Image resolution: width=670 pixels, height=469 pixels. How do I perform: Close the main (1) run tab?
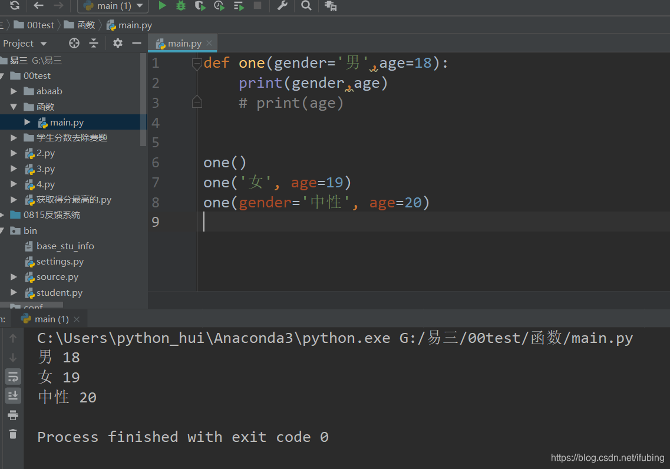click(77, 319)
